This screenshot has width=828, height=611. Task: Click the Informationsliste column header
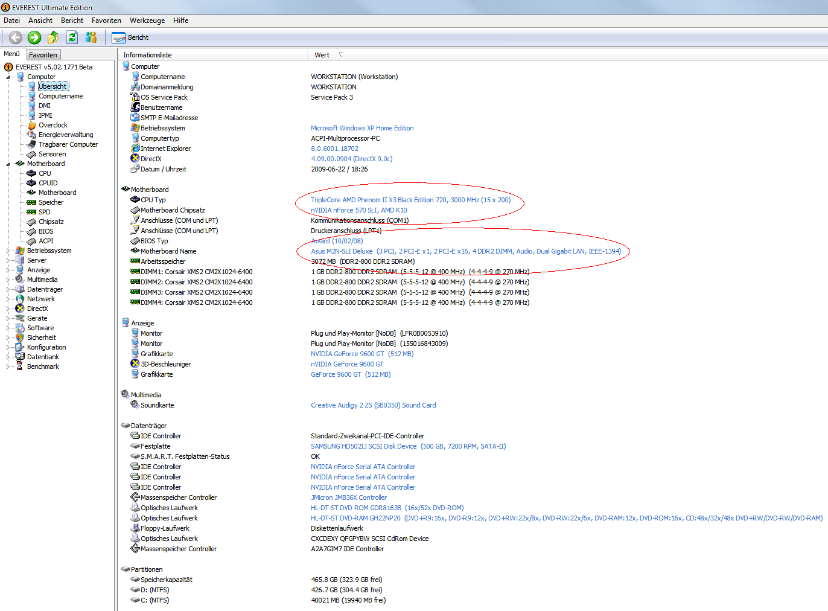coord(214,55)
